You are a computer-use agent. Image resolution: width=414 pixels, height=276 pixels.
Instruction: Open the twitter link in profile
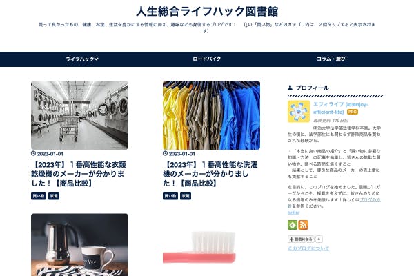(x=293, y=213)
